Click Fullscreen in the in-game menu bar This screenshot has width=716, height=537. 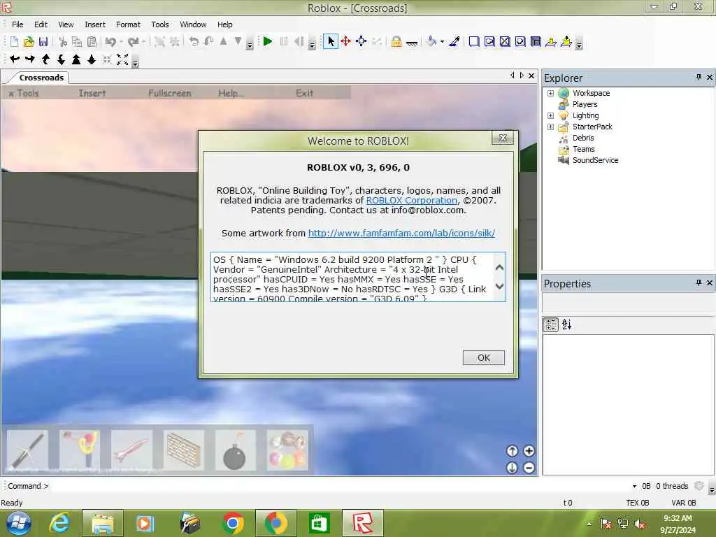169,93
